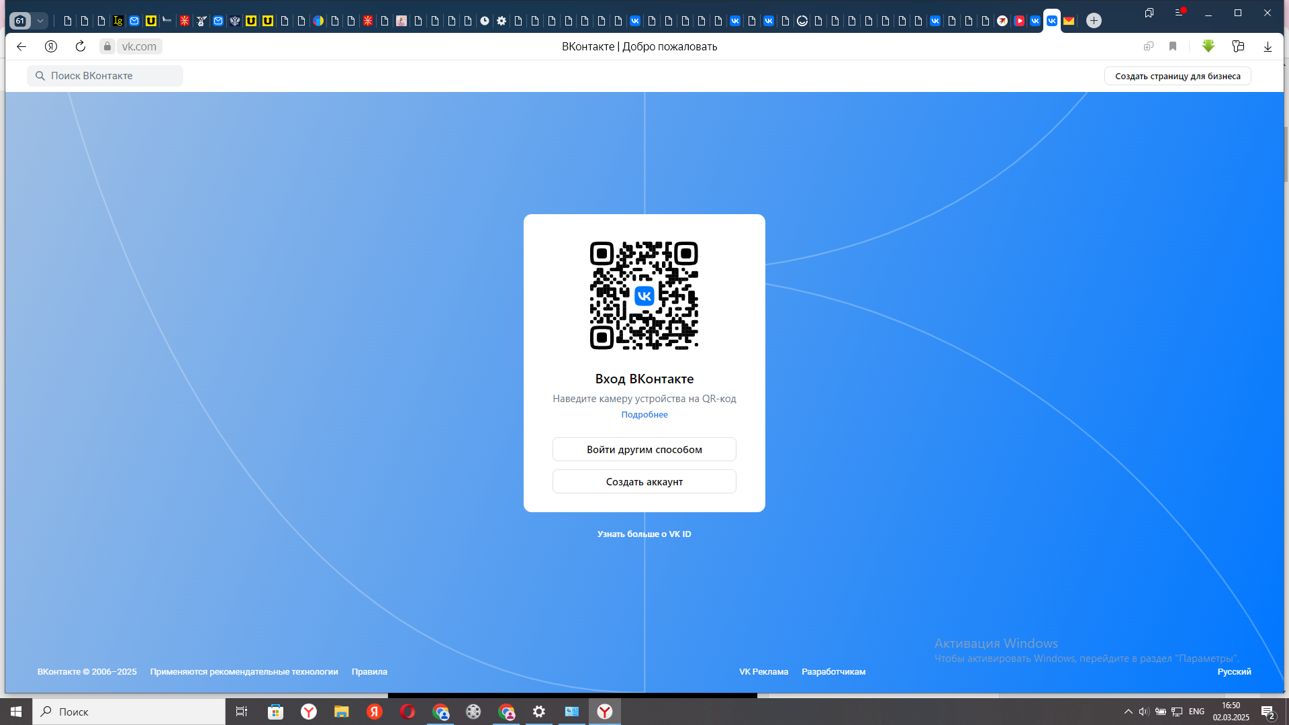
Task: Open Yandex browser hamburger menu
Action: (x=1179, y=13)
